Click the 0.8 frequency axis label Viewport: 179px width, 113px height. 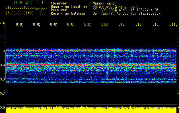click(x=2, y=79)
